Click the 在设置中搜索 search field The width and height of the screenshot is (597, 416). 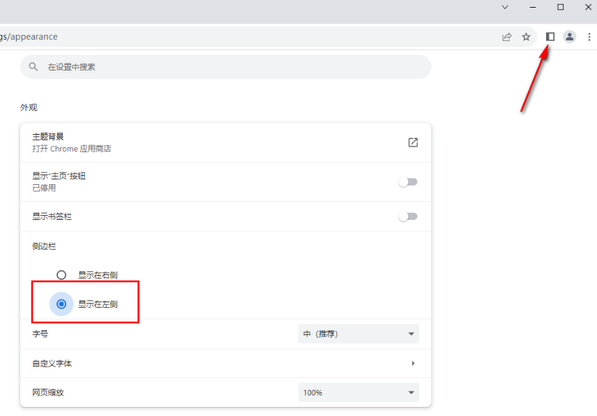pos(226,67)
